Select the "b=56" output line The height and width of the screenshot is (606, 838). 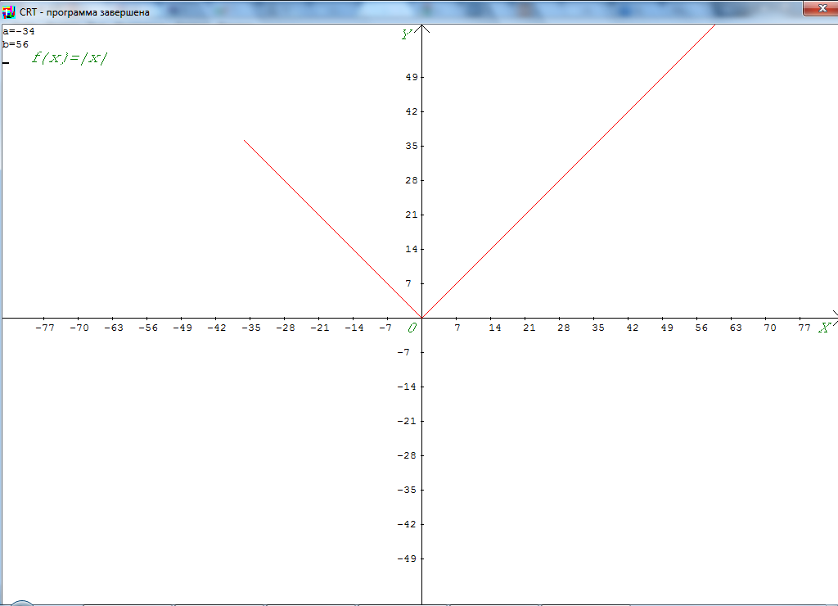[x=16, y=44]
